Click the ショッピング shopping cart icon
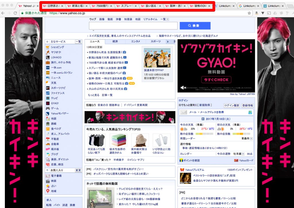 48,47
